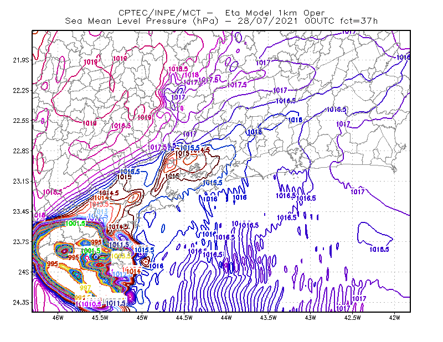Click the 1016.5 contour label near 23.7S 42.3W
This screenshot has width=443, height=342.
click(x=379, y=250)
